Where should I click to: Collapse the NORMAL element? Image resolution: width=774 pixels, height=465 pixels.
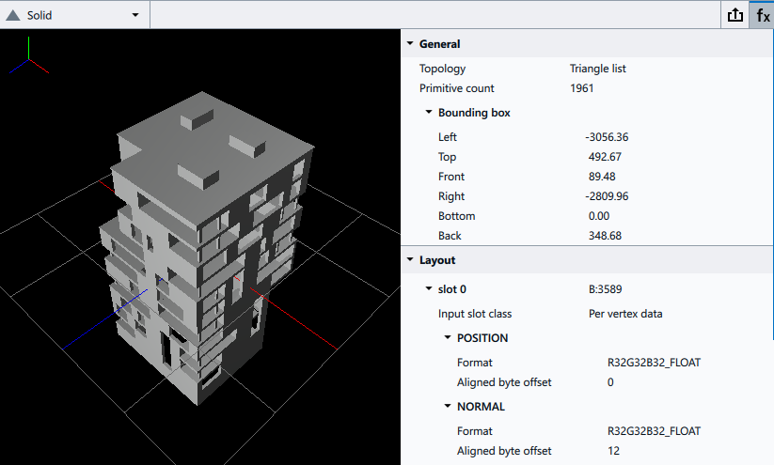(x=448, y=407)
